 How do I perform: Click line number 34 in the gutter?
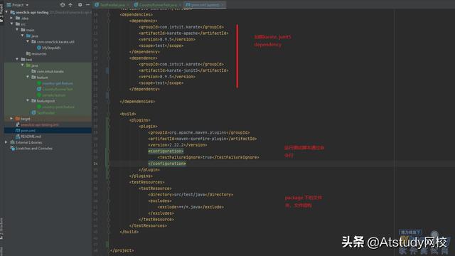coord(95,164)
